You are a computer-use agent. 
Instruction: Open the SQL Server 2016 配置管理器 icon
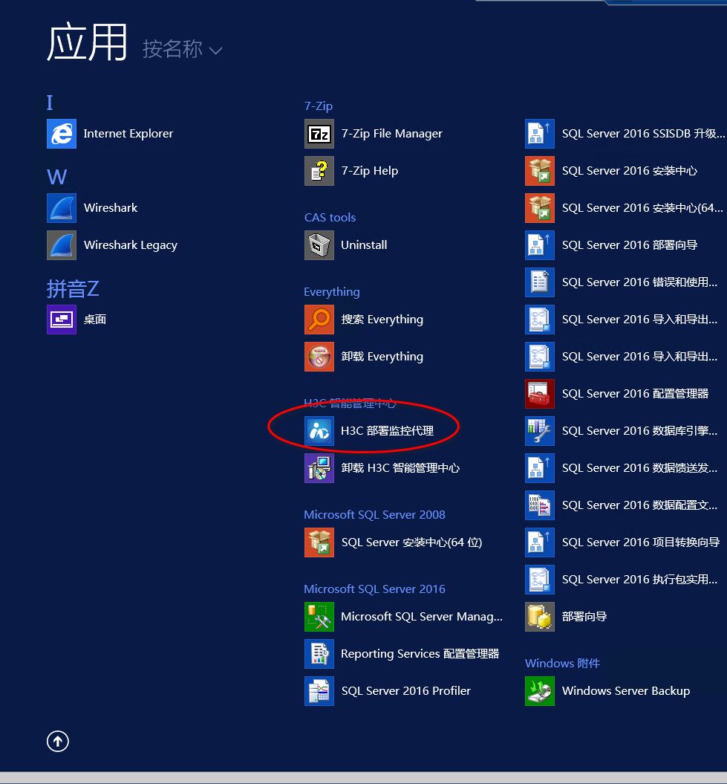(x=540, y=394)
